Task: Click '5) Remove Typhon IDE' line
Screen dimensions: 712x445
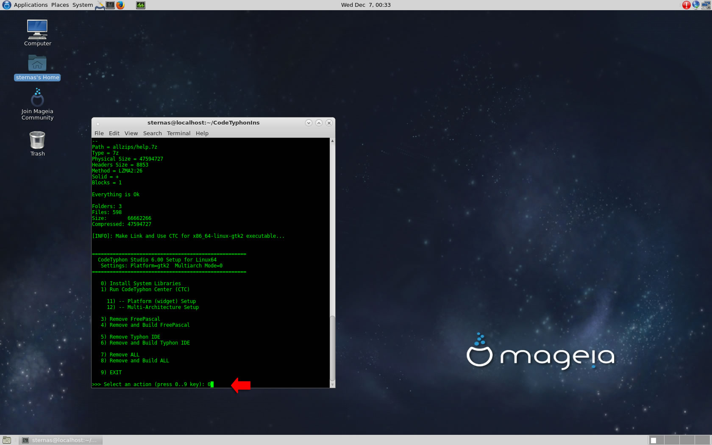Action: tap(131, 337)
